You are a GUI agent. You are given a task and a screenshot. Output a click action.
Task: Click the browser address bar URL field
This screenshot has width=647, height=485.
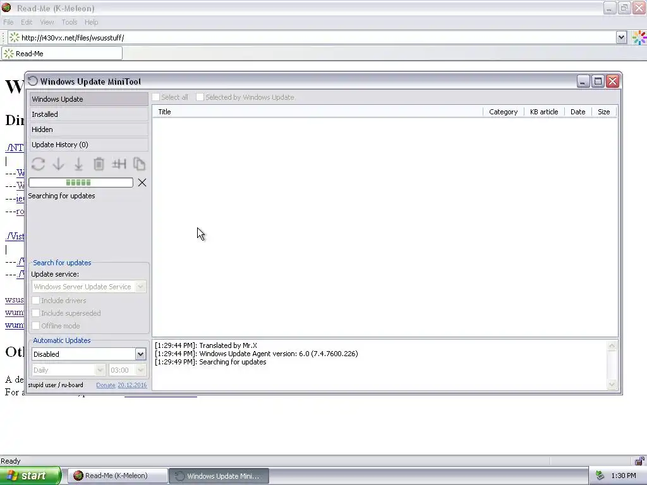pos(311,37)
